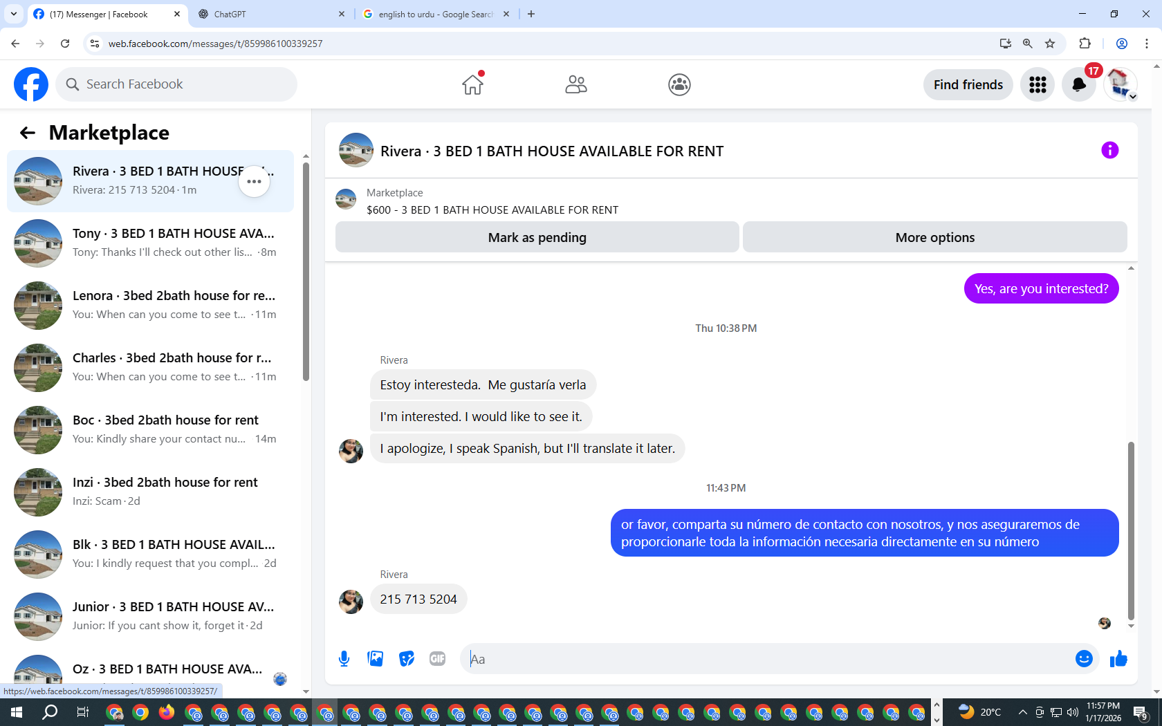Attach a file with the photo icon
Image resolution: width=1162 pixels, height=726 pixels.
[376, 659]
